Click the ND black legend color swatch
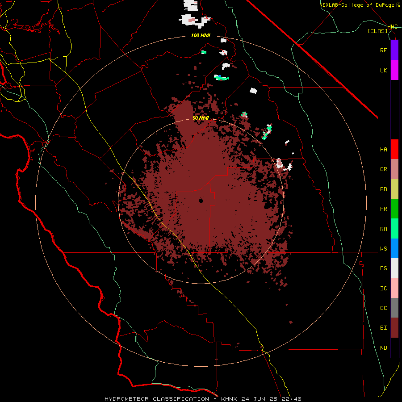Image resolution: width=402 pixels, height=402 pixels. click(x=394, y=348)
